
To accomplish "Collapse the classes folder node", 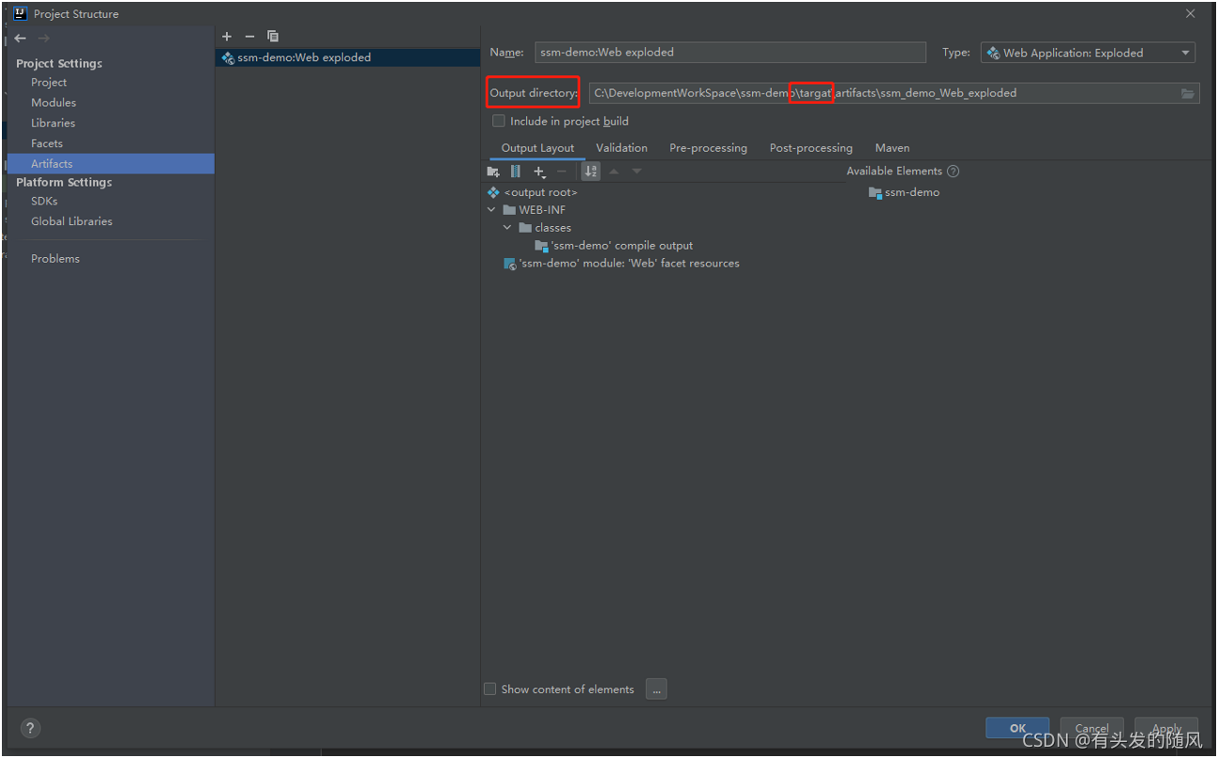I will point(507,228).
